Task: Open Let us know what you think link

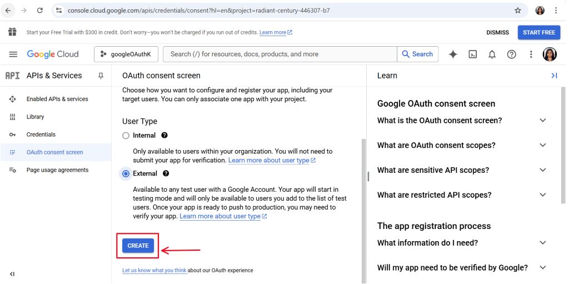Action: (155, 270)
